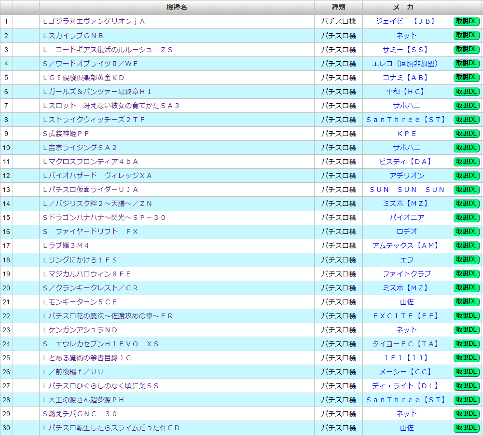
Task: Click 取説DL for Lモンキーターン5CE
Action: (x=467, y=302)
